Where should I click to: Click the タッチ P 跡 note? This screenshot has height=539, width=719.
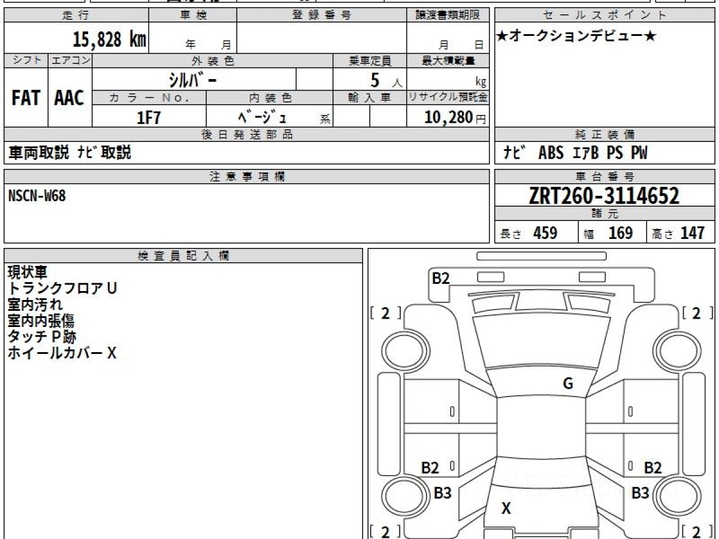(x=42, y=337)
